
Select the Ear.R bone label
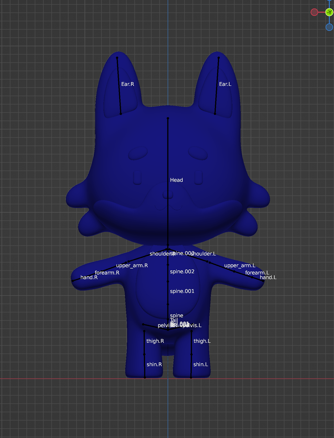pos(128,84)
